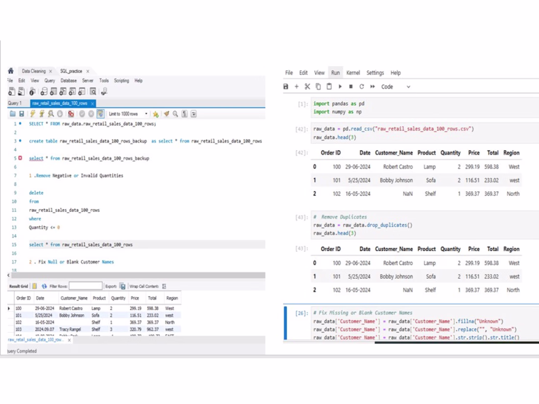This screenshot has height=404, width=539.
Task: Click create new table icon
Action: pos(53,92)
